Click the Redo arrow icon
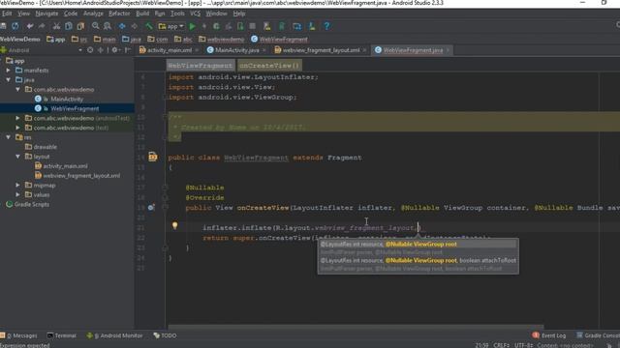 (x=42, y=26)
